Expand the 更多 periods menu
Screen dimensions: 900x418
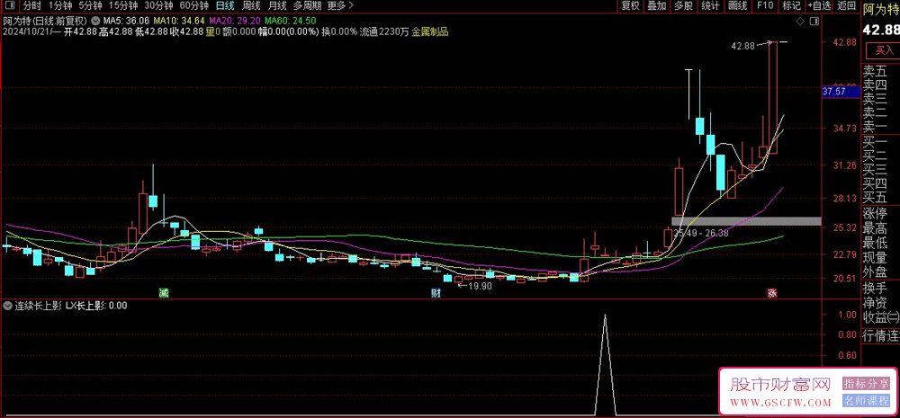340,5
